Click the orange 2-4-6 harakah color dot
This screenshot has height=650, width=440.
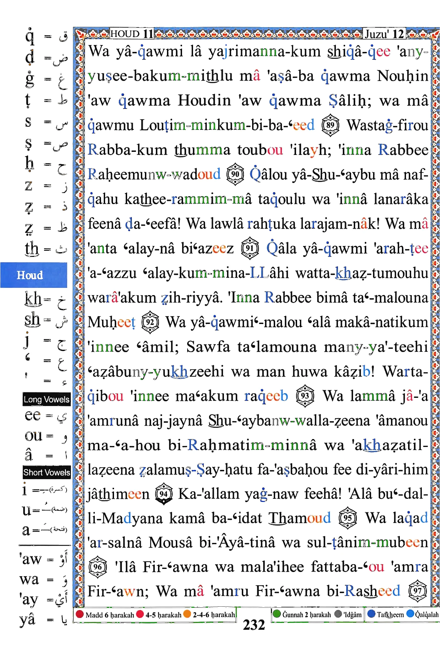point(187,614)
